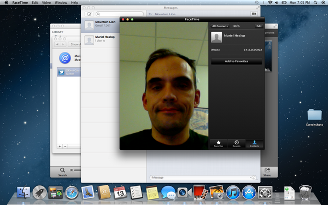Open the Help menu
Screen dimensions: 328x205
coord(75,3)
